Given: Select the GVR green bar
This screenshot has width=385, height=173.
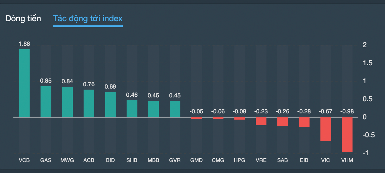Looking at the screenshot, I should pyautogui.click(x=175, y=109).
